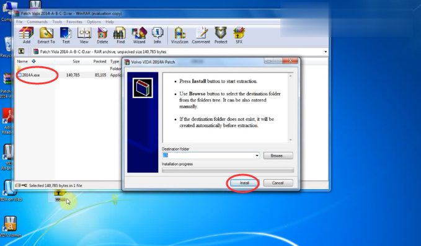
Task: Open the Extract To tool
Action: tap(46, 35)
